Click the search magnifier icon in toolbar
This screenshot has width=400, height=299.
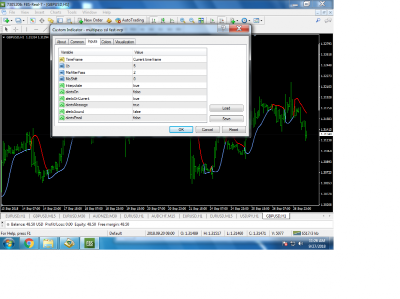(318, 20)
